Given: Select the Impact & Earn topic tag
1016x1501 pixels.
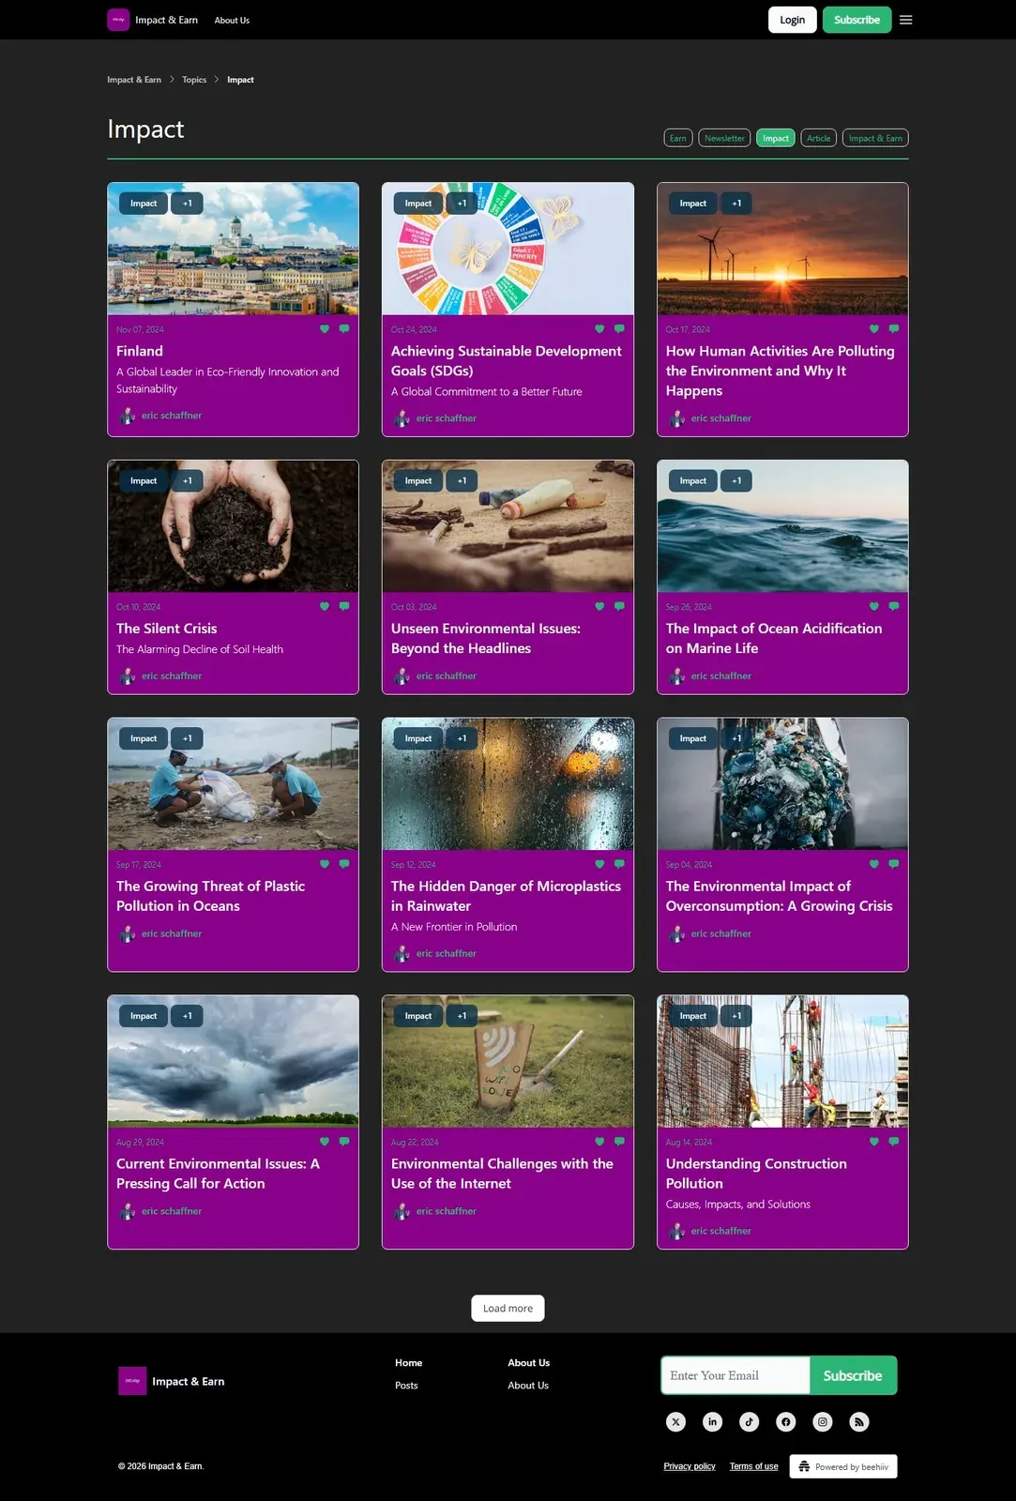Looking at the screenshot, I should 875,138.
